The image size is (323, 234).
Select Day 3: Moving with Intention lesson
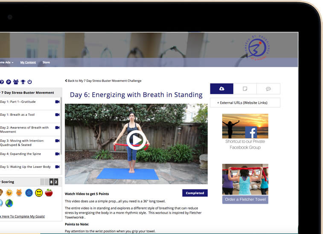22,143
